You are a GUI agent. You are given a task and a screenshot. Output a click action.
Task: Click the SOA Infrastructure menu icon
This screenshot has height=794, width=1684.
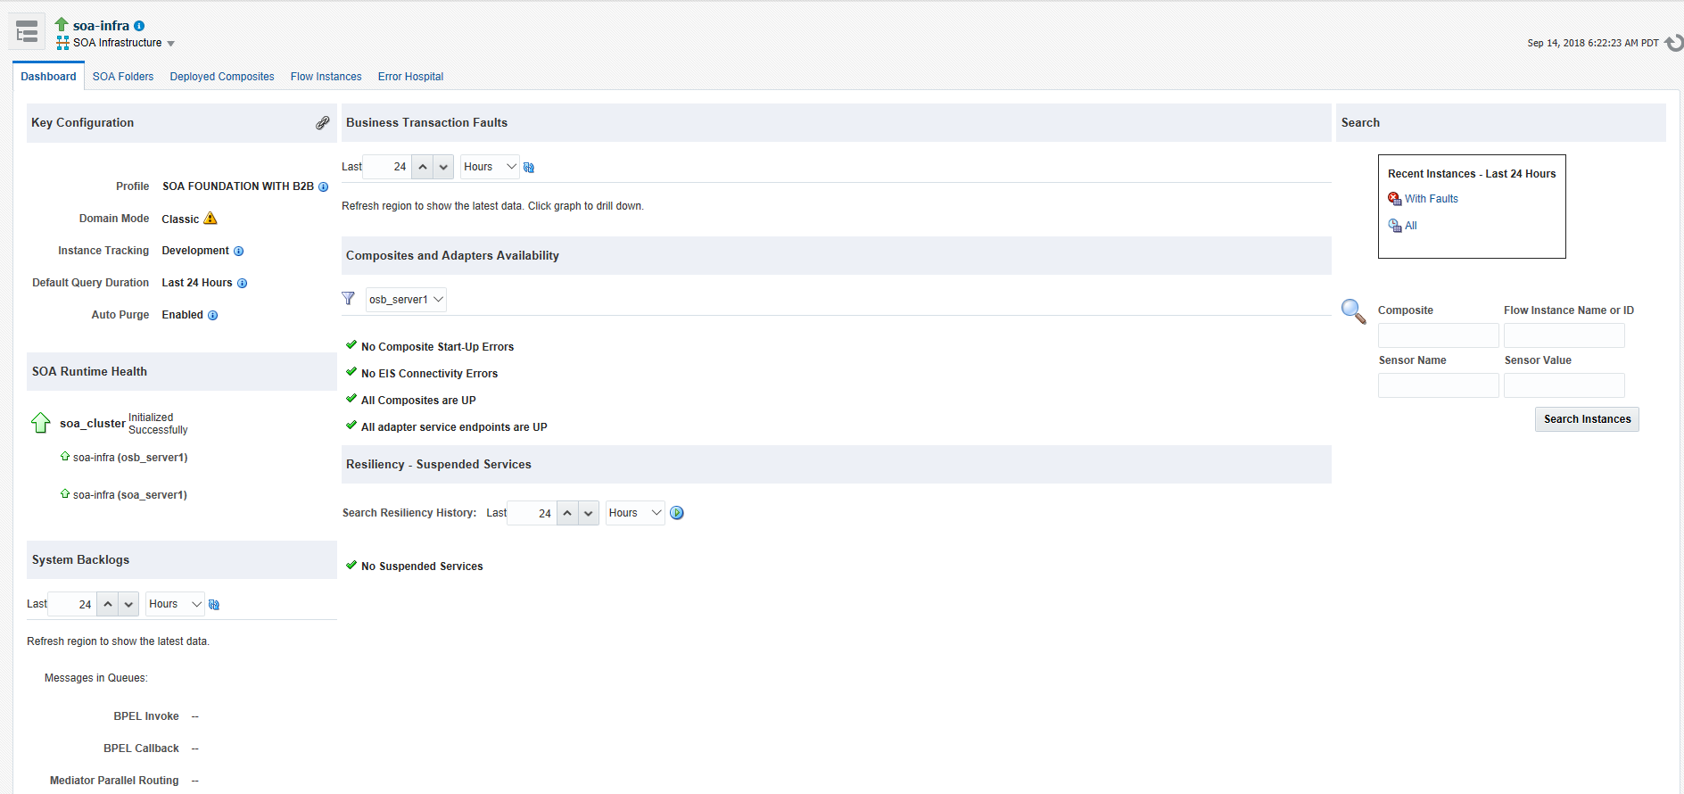click(x=62, y=43)
